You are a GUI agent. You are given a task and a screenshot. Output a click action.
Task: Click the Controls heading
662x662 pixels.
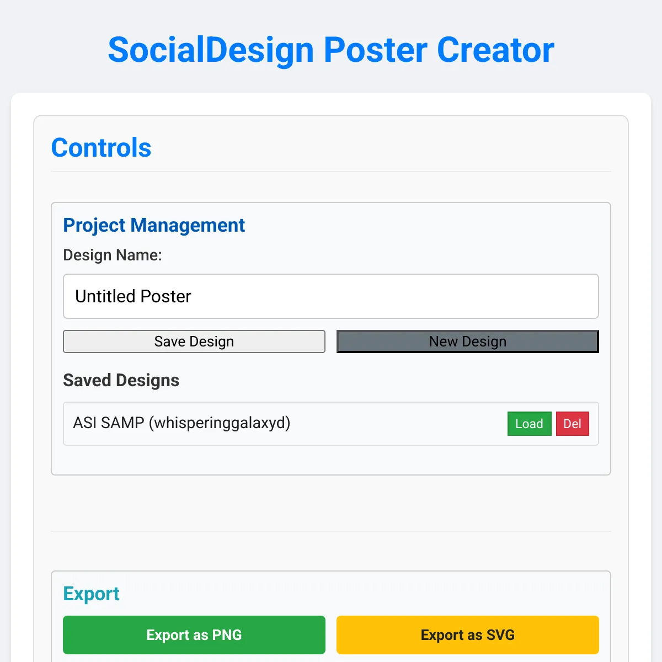pos(102,148)
